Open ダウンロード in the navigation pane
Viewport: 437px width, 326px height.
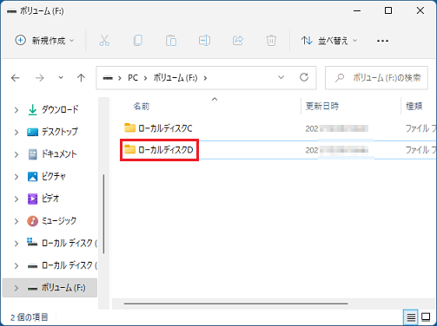60,109
